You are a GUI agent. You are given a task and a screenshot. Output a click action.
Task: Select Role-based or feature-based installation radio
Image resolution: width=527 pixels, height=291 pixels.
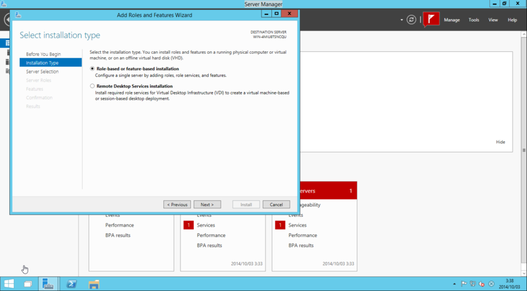tap(92, 68)
